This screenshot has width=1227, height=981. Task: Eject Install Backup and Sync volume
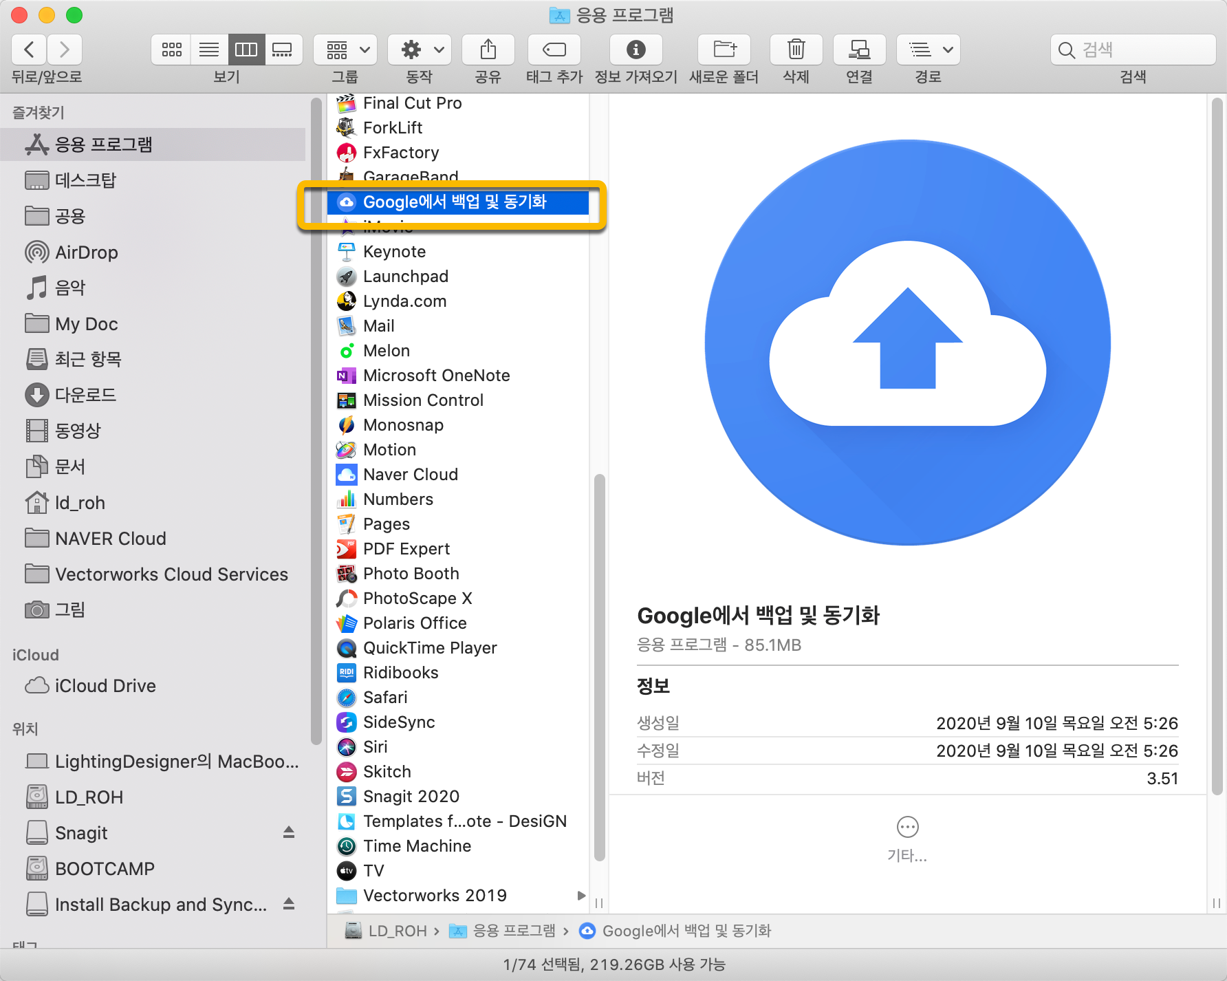tap(289, 904)
